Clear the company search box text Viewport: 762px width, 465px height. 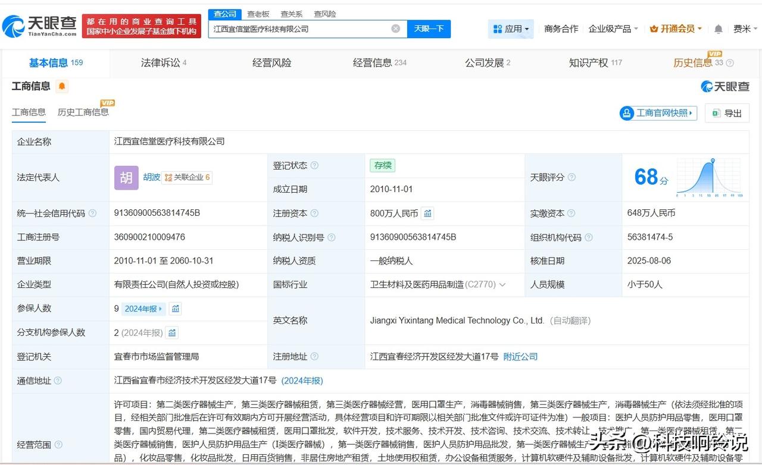coord(396,29)
